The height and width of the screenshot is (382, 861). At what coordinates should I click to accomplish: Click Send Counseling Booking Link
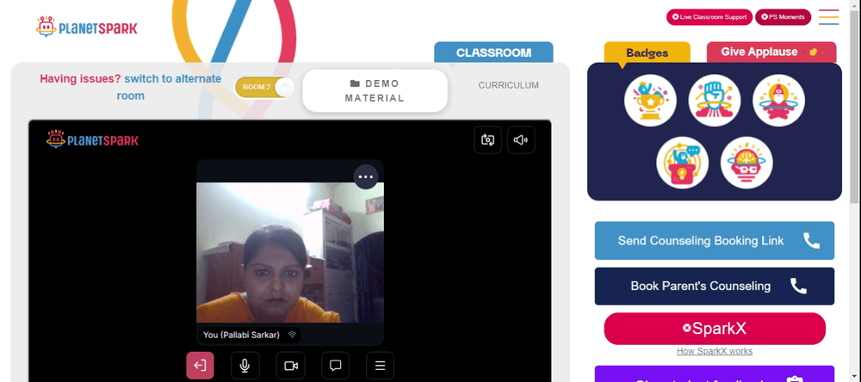click(x=715, y=240)
